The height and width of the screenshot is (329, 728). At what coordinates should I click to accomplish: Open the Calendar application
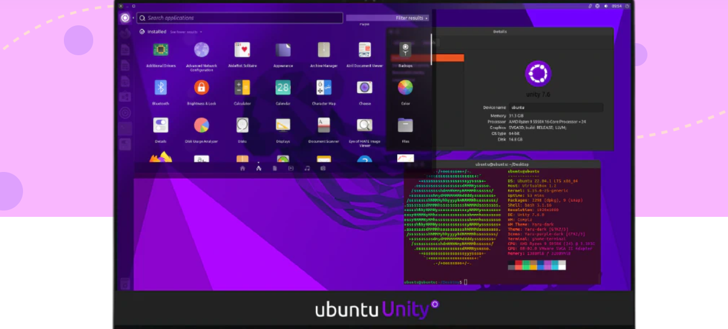(x=283, y=87)
